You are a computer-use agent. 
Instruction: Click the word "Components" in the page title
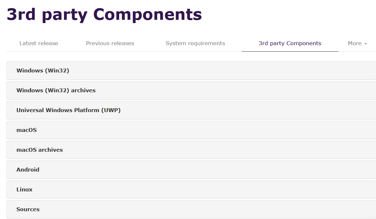tap(147, 14)
